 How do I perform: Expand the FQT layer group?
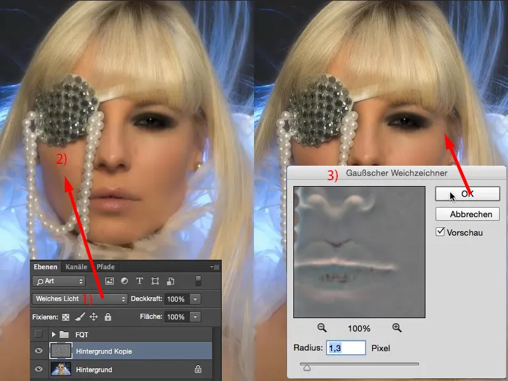(53, 335)
